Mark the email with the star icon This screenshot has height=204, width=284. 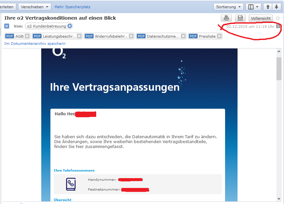point(278,18)
